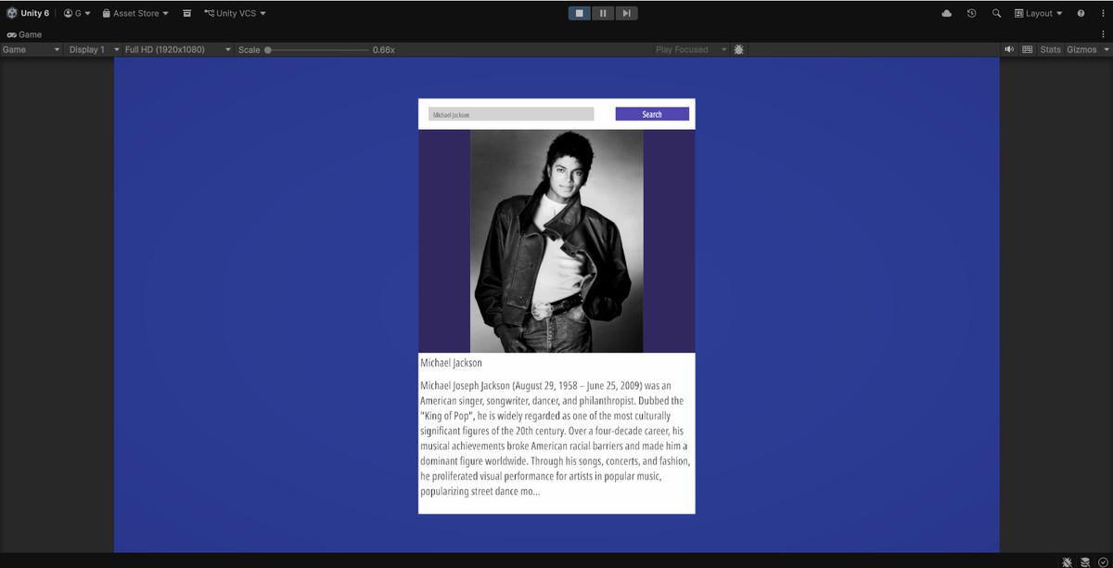Open the cloud services icon

[946, 13]
